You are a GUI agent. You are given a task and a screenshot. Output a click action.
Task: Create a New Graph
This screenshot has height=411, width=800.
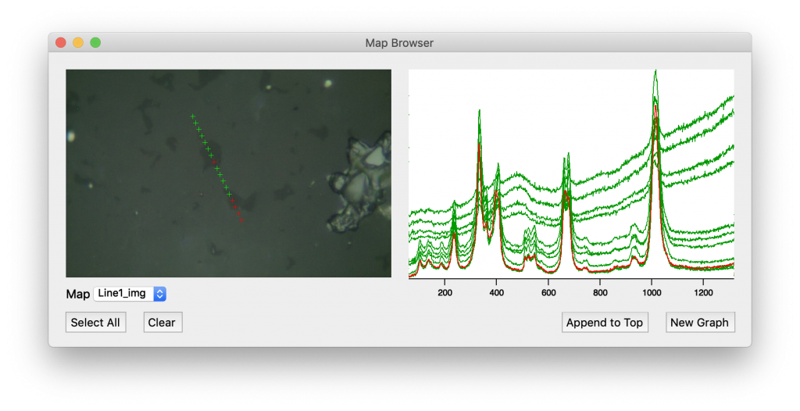(700, 323)
